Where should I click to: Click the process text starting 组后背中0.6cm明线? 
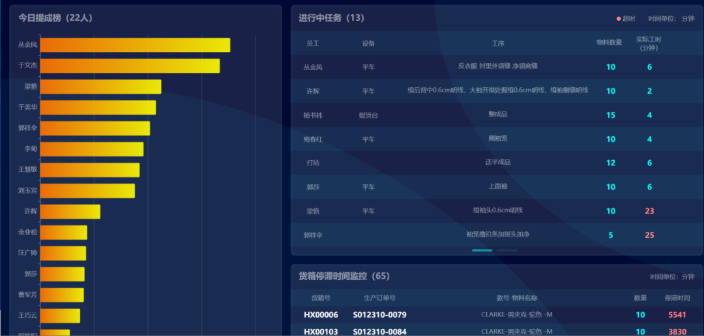coord(498,90)
